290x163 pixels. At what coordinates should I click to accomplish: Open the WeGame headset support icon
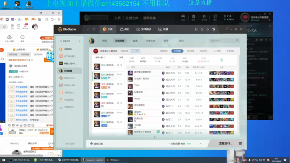[x=196, y=29]
